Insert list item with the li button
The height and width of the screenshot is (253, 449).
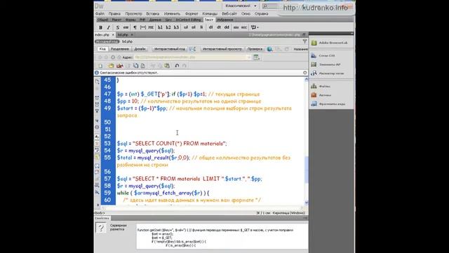(201, 27)
